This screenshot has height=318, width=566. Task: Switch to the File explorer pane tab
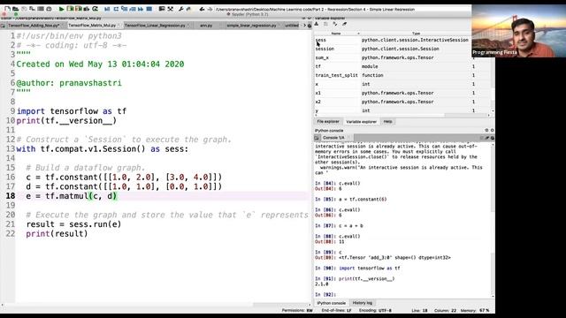[x=328, y=122]
